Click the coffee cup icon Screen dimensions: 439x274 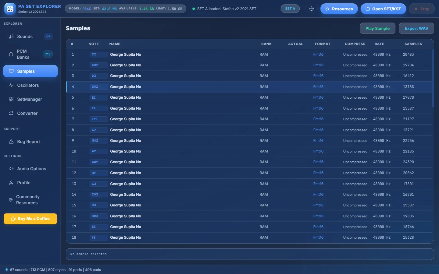click(13, 219)
